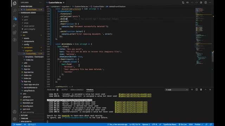Open logo.svg file
225x126 pixels.
pyautogui.click(x=27, y=82)
